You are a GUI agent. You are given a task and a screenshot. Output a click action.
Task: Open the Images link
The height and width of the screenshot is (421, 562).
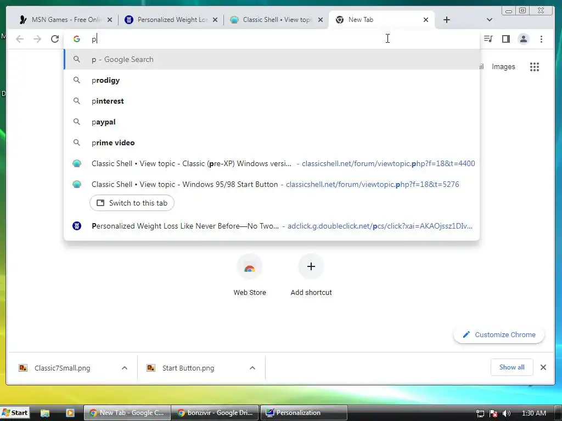(x=503, y=66)
